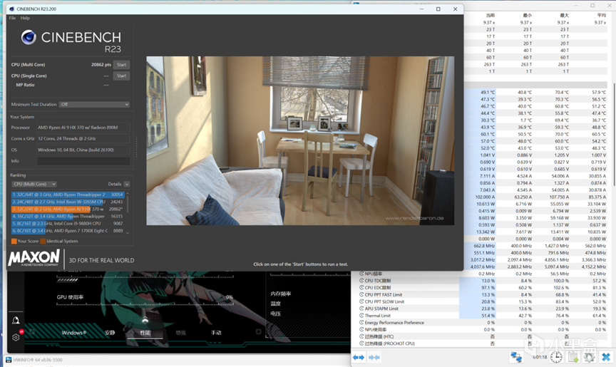Click the Cinebench logo icon in header
Image resolution: width=616 pixels, height=367 pixels.
(x=29, y=37)
